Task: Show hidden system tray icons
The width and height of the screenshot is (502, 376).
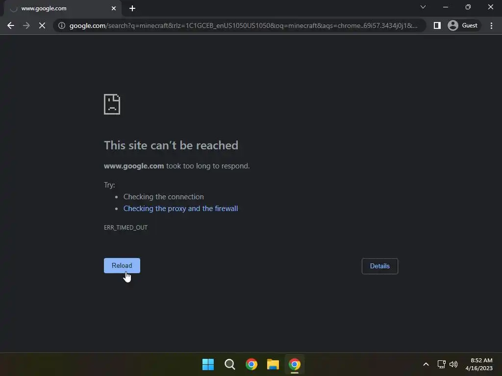Action: click(426, 364)
